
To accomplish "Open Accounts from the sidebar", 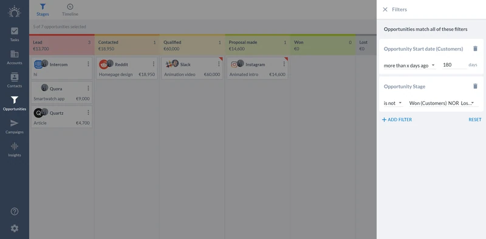I will tap(15, 58).
